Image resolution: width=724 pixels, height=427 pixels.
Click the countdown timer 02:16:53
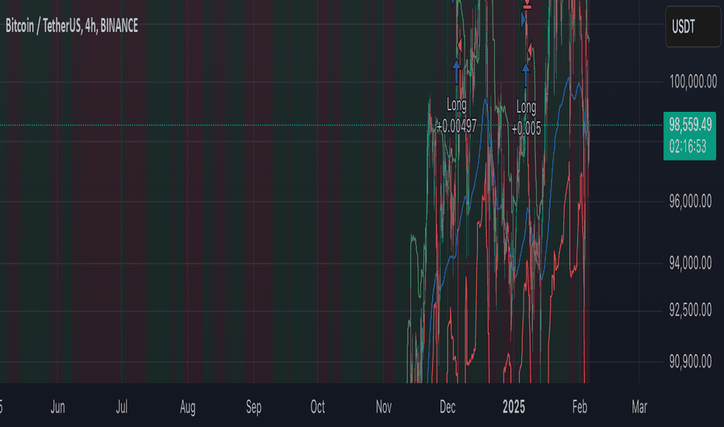[688, 147]
